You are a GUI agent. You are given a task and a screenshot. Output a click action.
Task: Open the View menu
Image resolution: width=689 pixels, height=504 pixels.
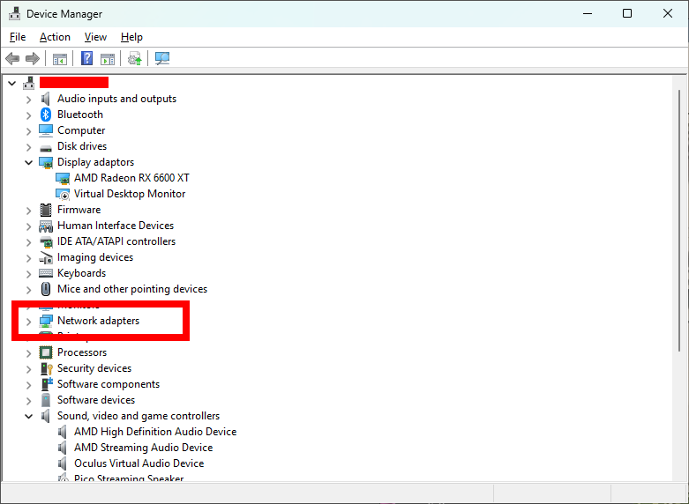95,37
